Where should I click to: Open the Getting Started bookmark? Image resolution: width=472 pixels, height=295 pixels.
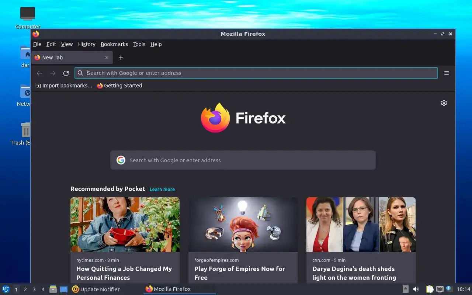pos(119,86)
